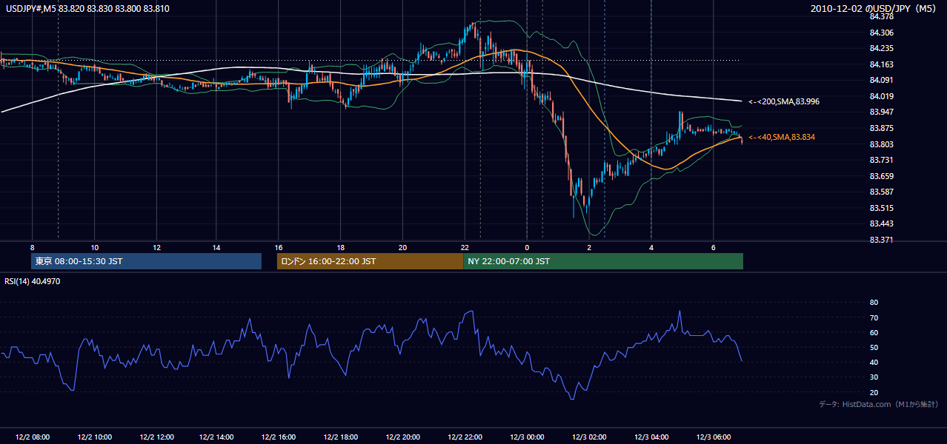The height and width of the screenshot is (444, 947).
Task: Click the 84.378 price axis label
Action: pos(882,16)
